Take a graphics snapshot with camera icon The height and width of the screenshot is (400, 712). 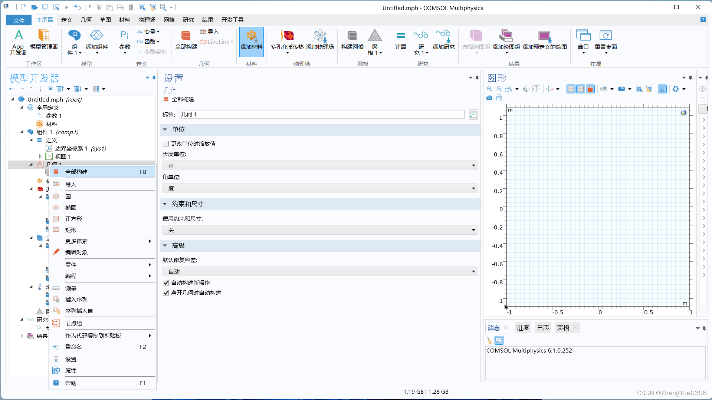pyautogui.click(x=489, y=98)
